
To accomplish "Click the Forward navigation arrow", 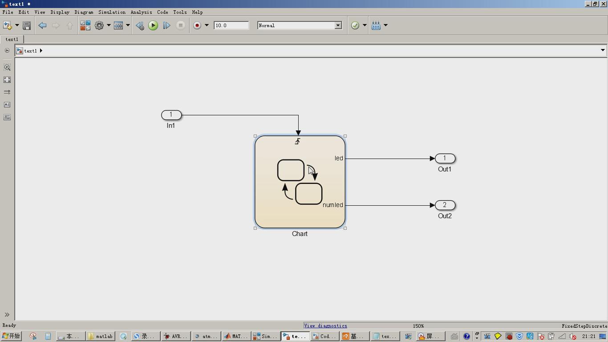I will click(56, 25).
